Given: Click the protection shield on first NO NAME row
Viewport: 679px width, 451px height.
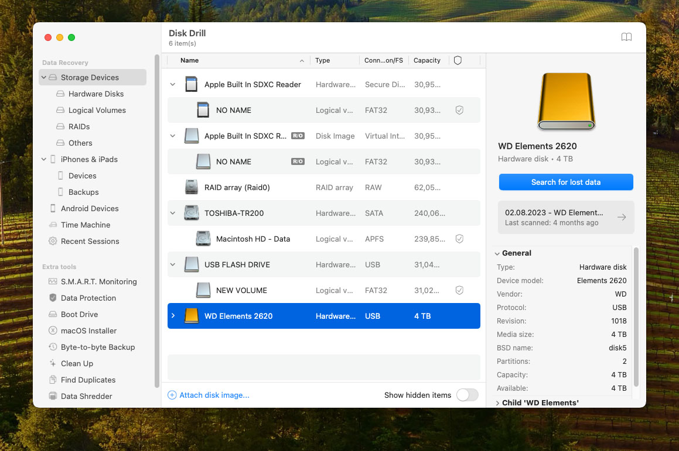Looking at the screenshot, I should (459, 110).
